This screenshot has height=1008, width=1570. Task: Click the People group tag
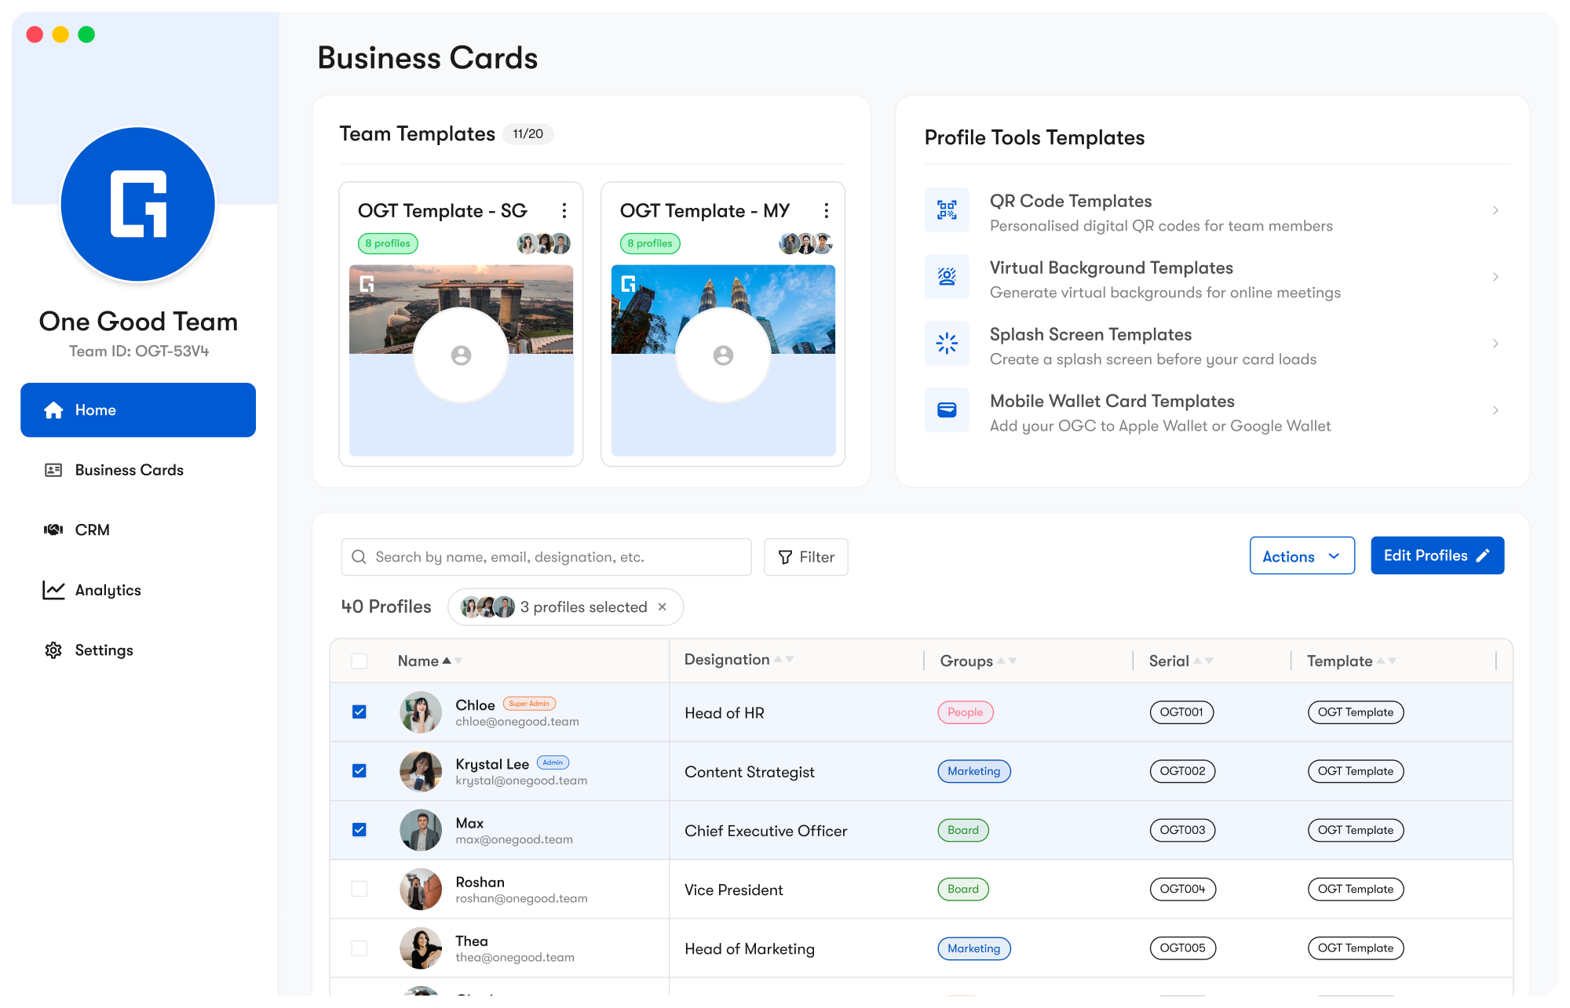(966, 712)
